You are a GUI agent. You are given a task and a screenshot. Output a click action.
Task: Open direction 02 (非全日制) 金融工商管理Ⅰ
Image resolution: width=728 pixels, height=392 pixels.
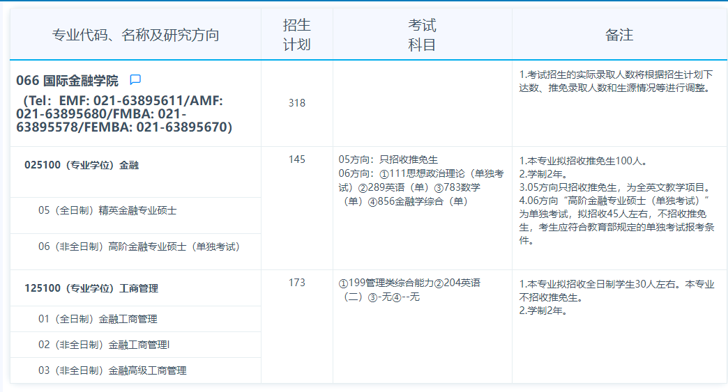tap(104, 345)
